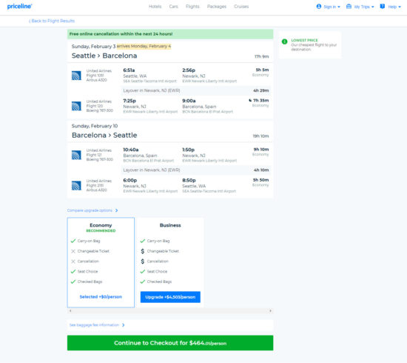
Task: Click United logo for Flight 120
Action: pos(76,106)
